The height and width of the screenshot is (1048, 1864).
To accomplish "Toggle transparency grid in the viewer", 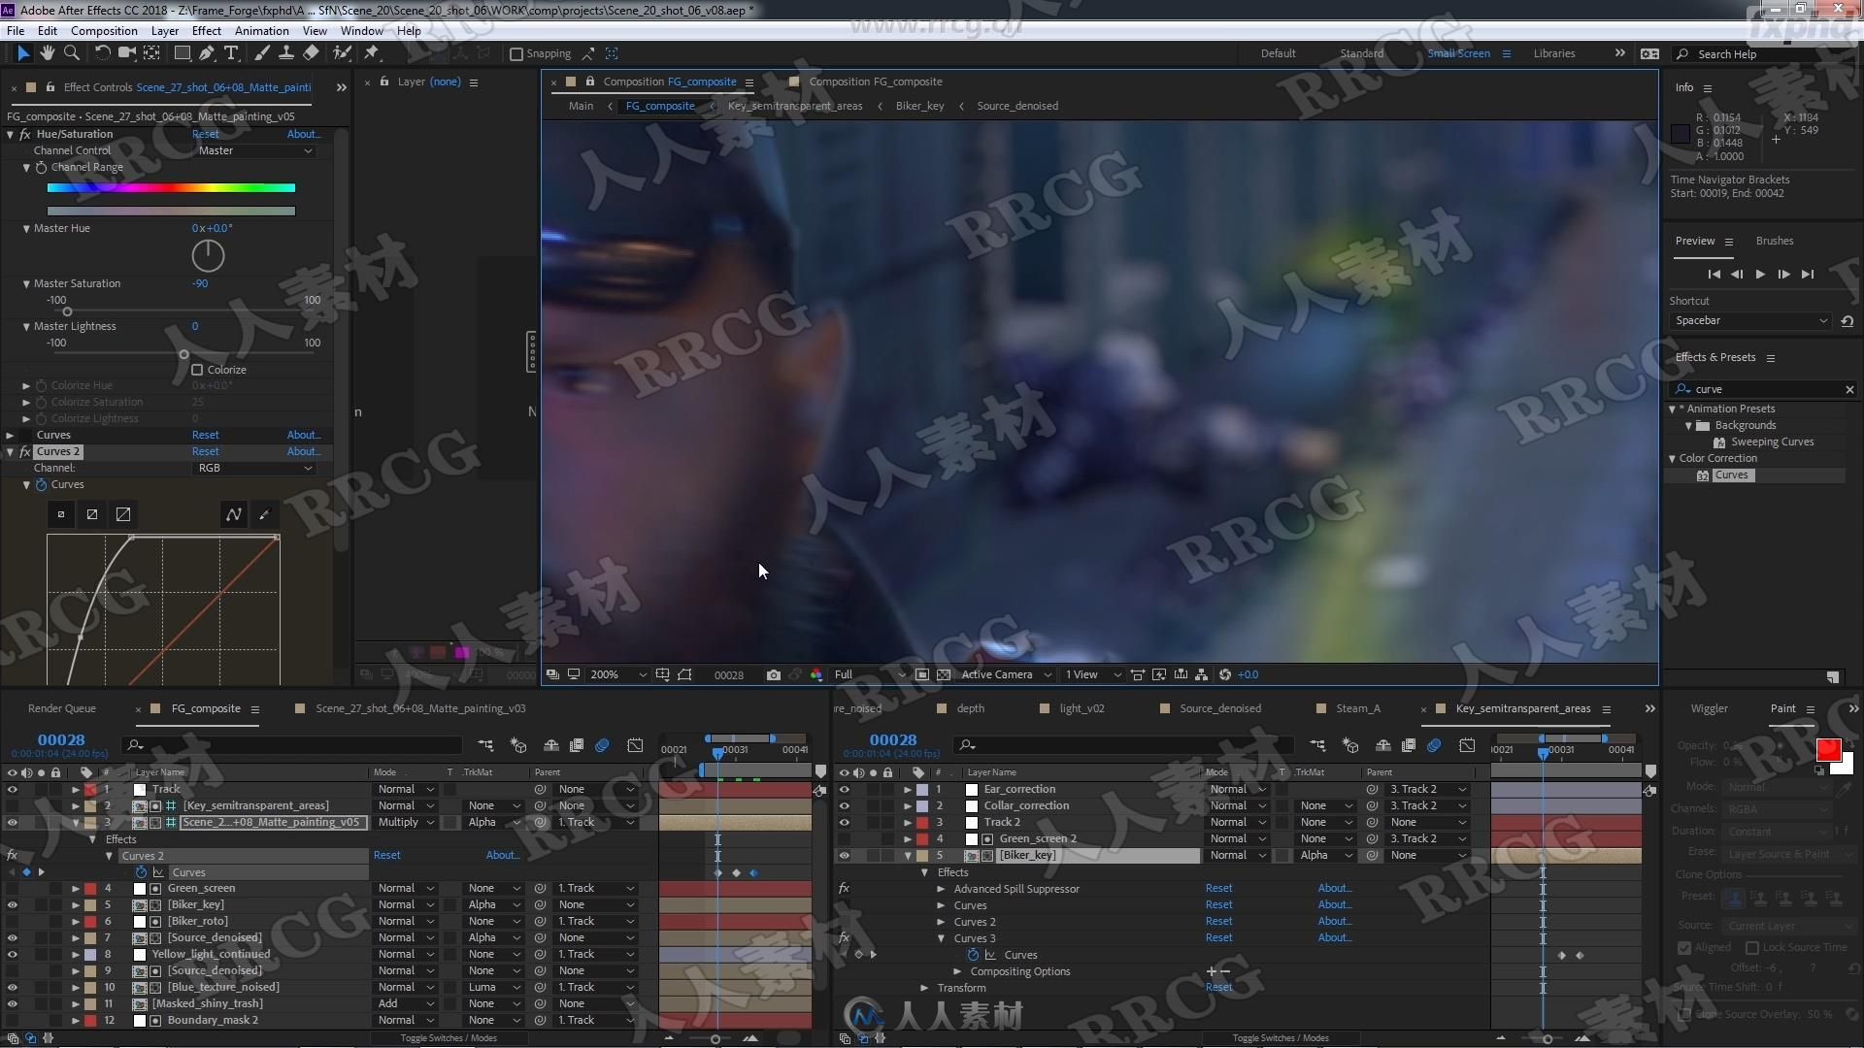I will (943, 674).
